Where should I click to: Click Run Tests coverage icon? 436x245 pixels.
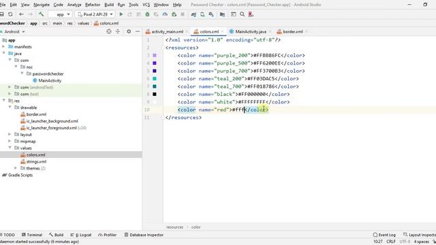point(156,14)
